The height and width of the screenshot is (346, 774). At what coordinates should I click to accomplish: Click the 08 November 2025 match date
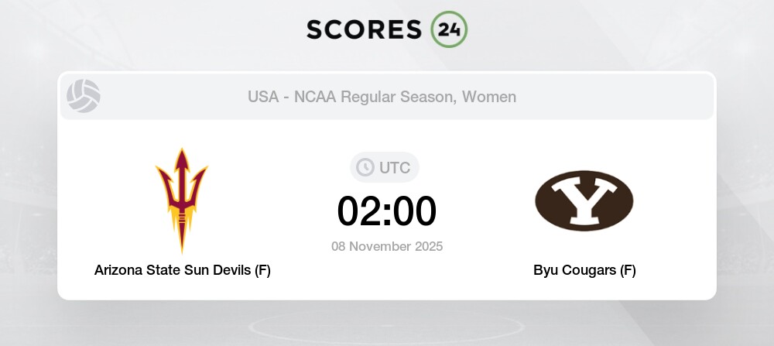[x=387, y=246]
